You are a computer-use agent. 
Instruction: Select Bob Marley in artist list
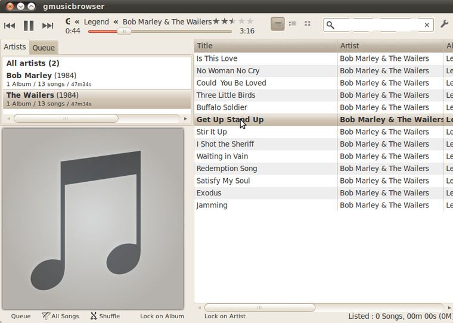click(x=97, y=79)
